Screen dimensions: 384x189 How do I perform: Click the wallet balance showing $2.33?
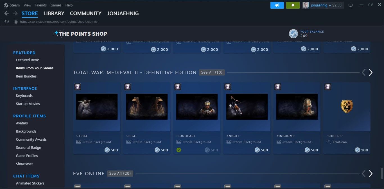[337, 5]
